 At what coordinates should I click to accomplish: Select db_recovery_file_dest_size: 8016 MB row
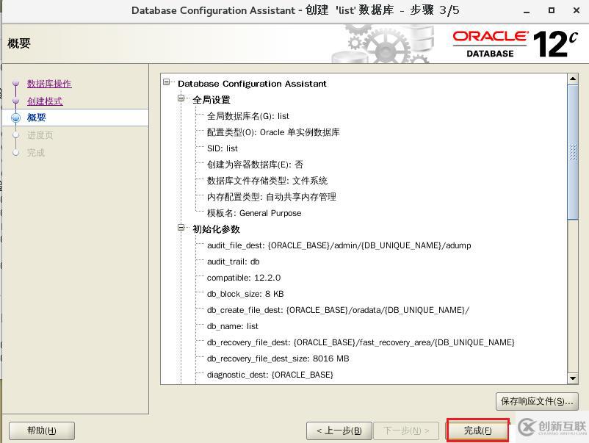tap(278, 359)
